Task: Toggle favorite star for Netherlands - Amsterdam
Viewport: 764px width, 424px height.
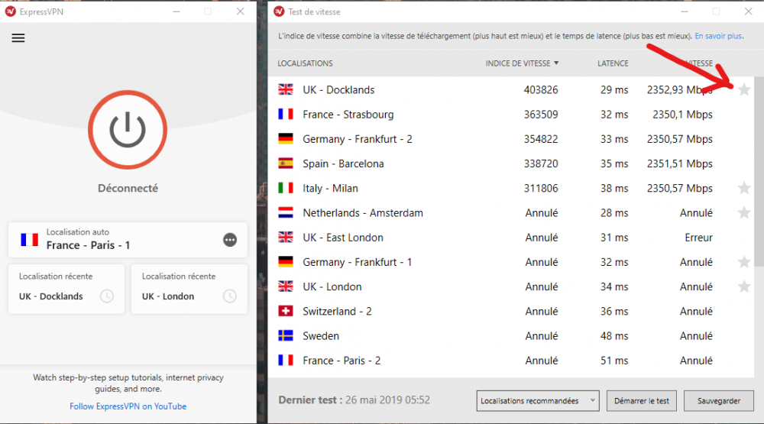Action: [744, 213]
